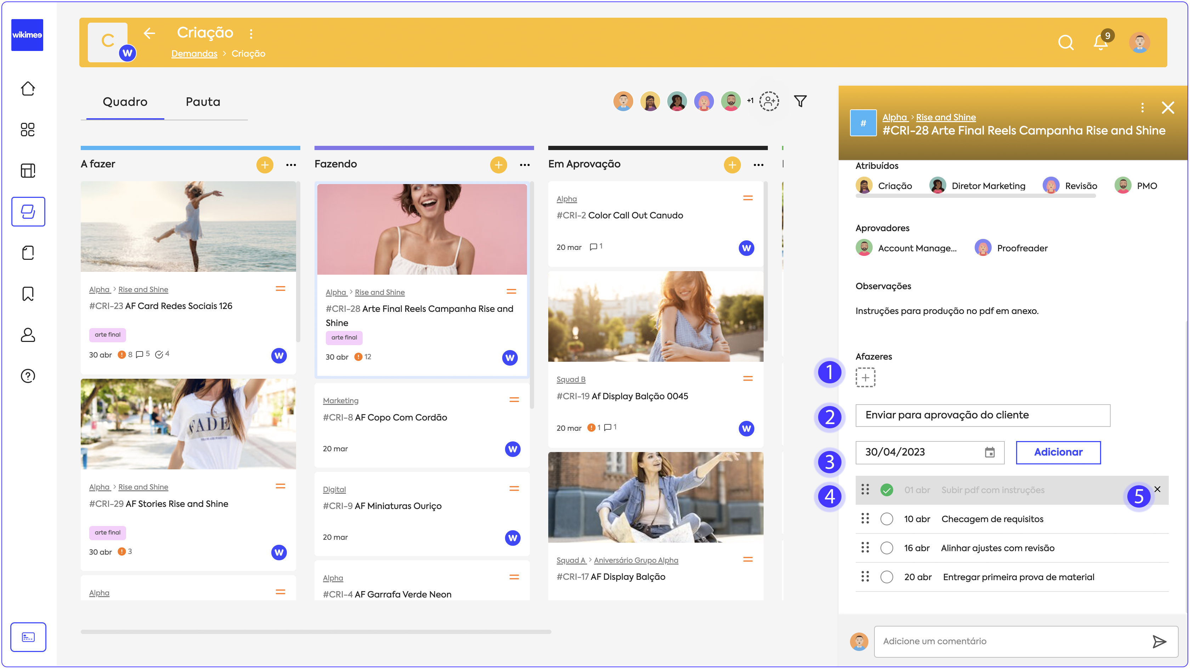Check off Alinhar ajustes com revisão
The height and width of the screenshot is (669, 1190).
(x=886, y=548)
